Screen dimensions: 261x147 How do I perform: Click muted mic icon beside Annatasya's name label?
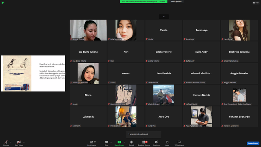184,39
